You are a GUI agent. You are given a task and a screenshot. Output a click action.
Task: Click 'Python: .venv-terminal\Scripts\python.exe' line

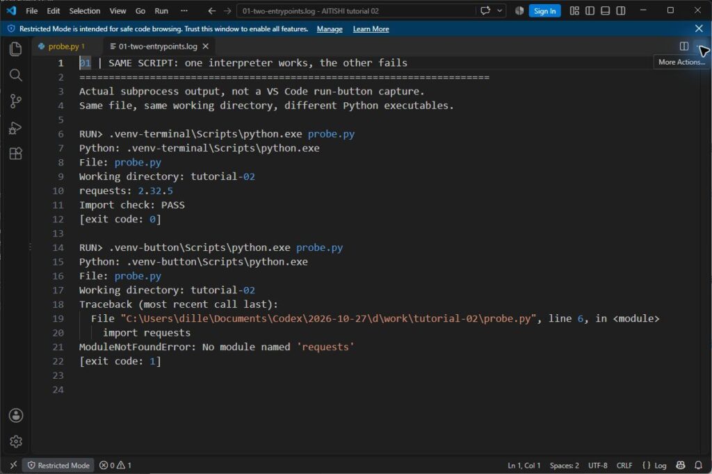pos(199,148)
